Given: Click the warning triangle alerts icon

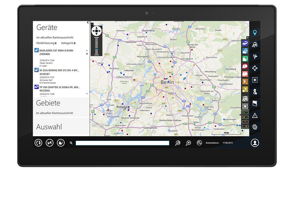Looking at the screenshot, I should pos(255,115).
